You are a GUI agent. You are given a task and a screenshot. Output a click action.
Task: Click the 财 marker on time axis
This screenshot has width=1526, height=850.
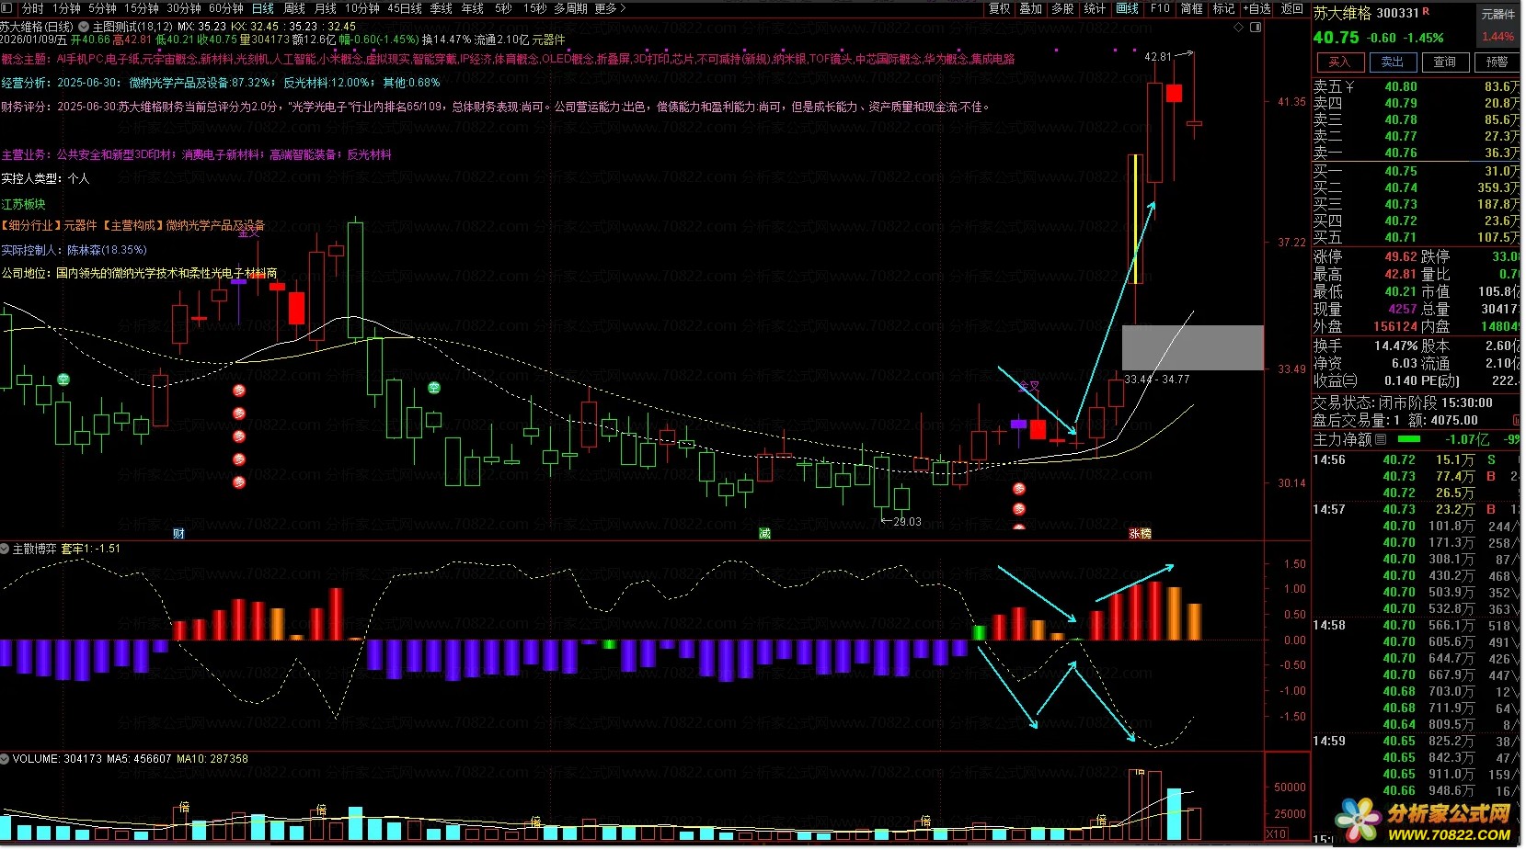pyautogui.click(x=178, y=533)
